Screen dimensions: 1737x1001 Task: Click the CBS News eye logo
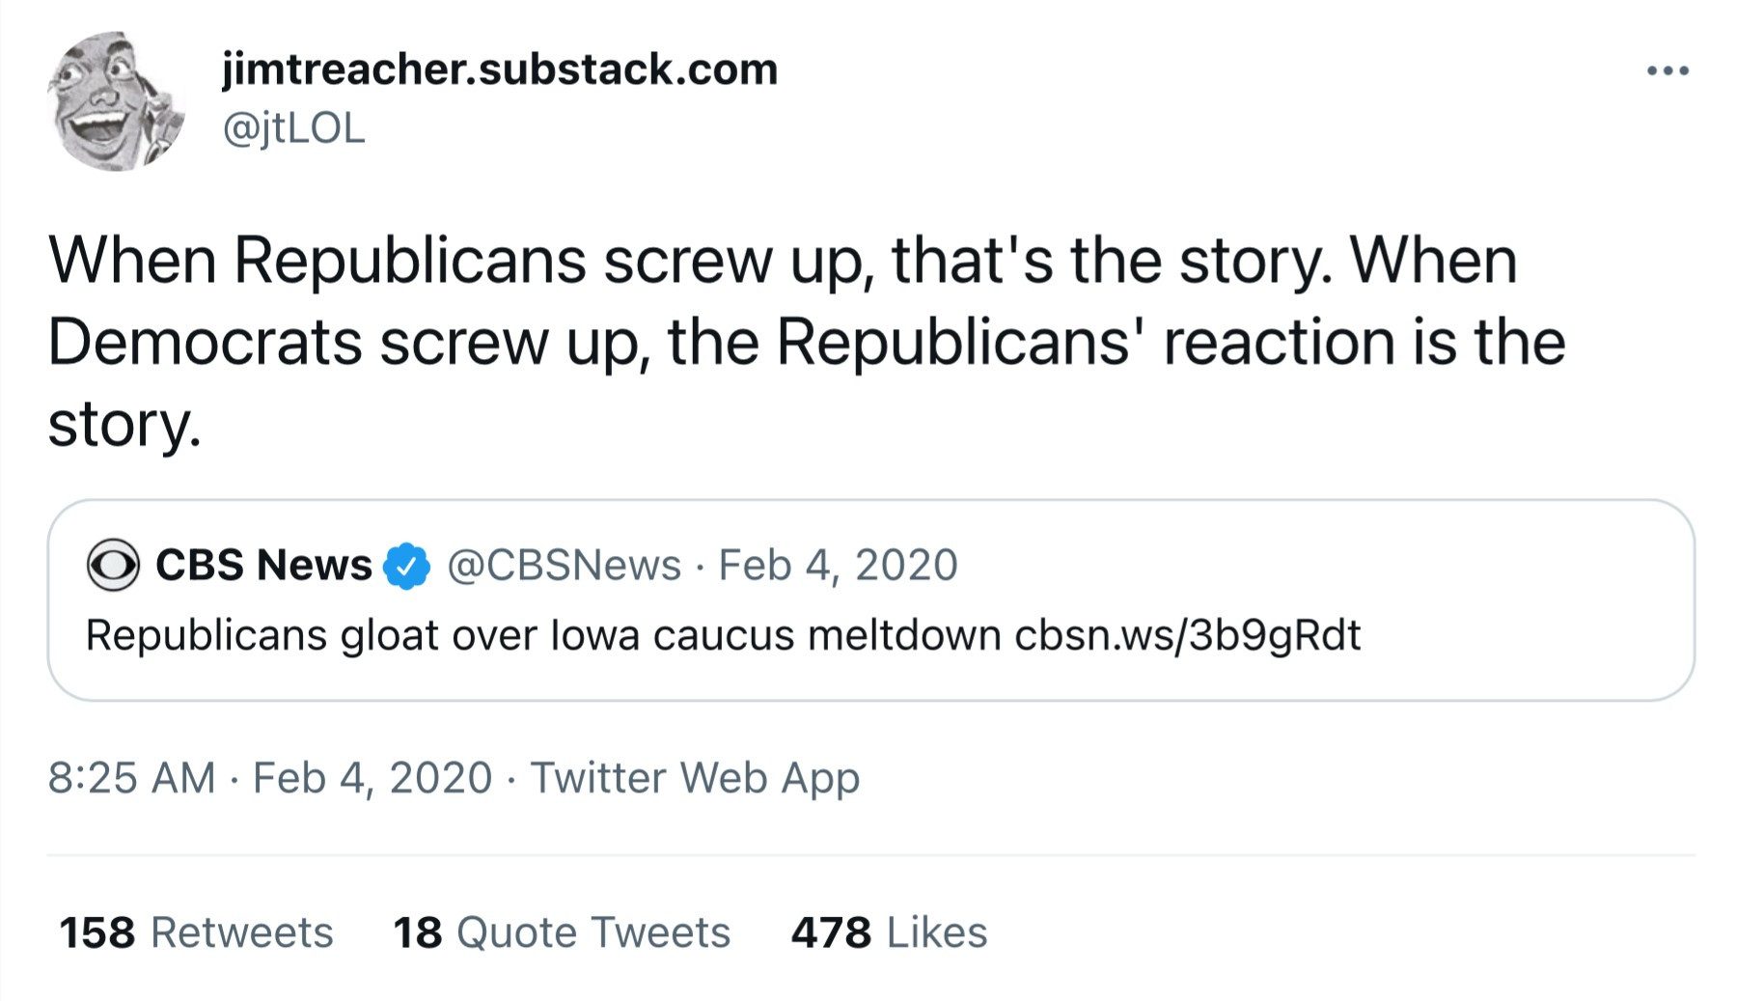113,565
